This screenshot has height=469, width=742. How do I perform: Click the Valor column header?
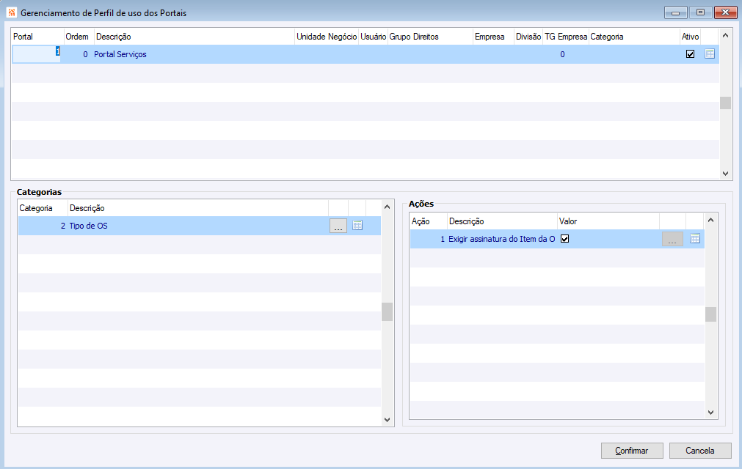[x=608, y=221]
